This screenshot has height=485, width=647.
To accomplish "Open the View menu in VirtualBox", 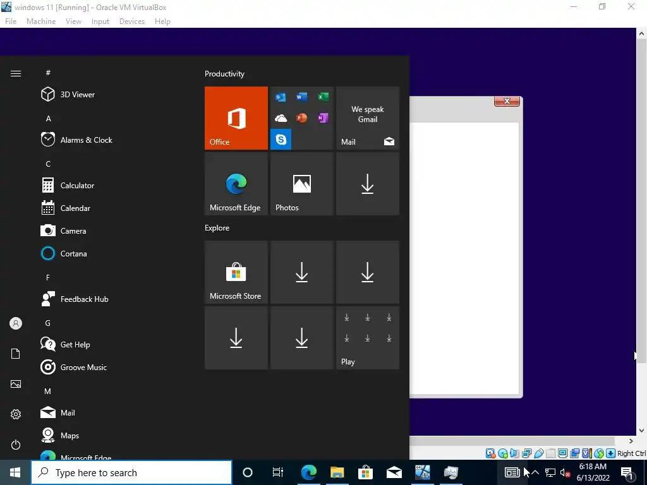I will point(73,21).
